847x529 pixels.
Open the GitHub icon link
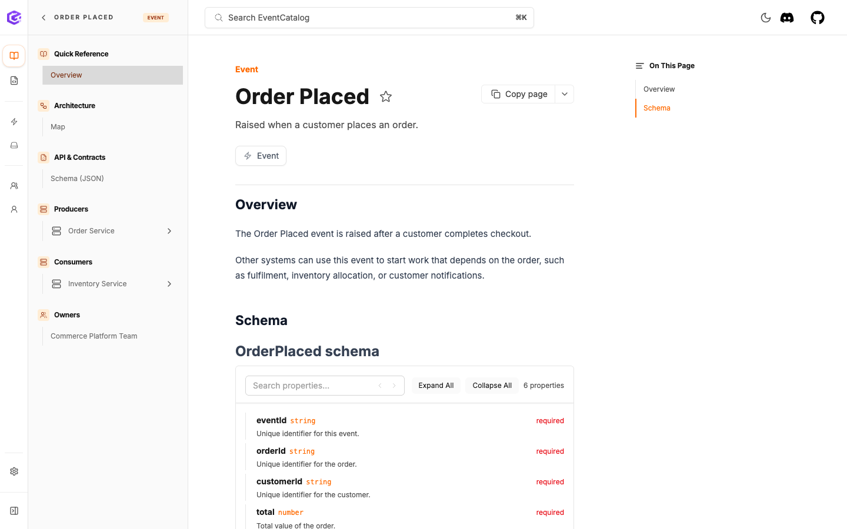click(x=818, y=18)
